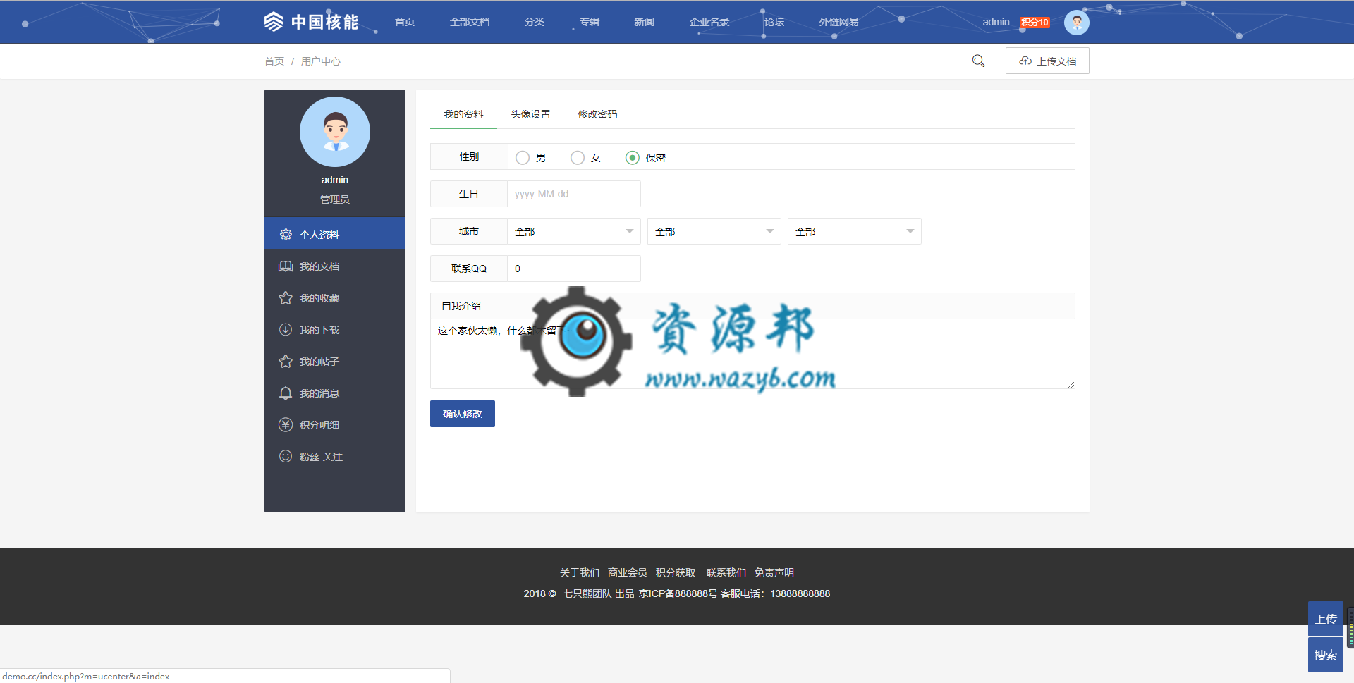Open 首页 in top navigation
Viewport: 1354px width, 683px height.
pos(405,22)
